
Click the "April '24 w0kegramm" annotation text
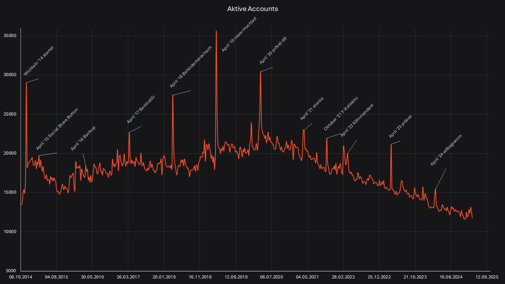446,150
